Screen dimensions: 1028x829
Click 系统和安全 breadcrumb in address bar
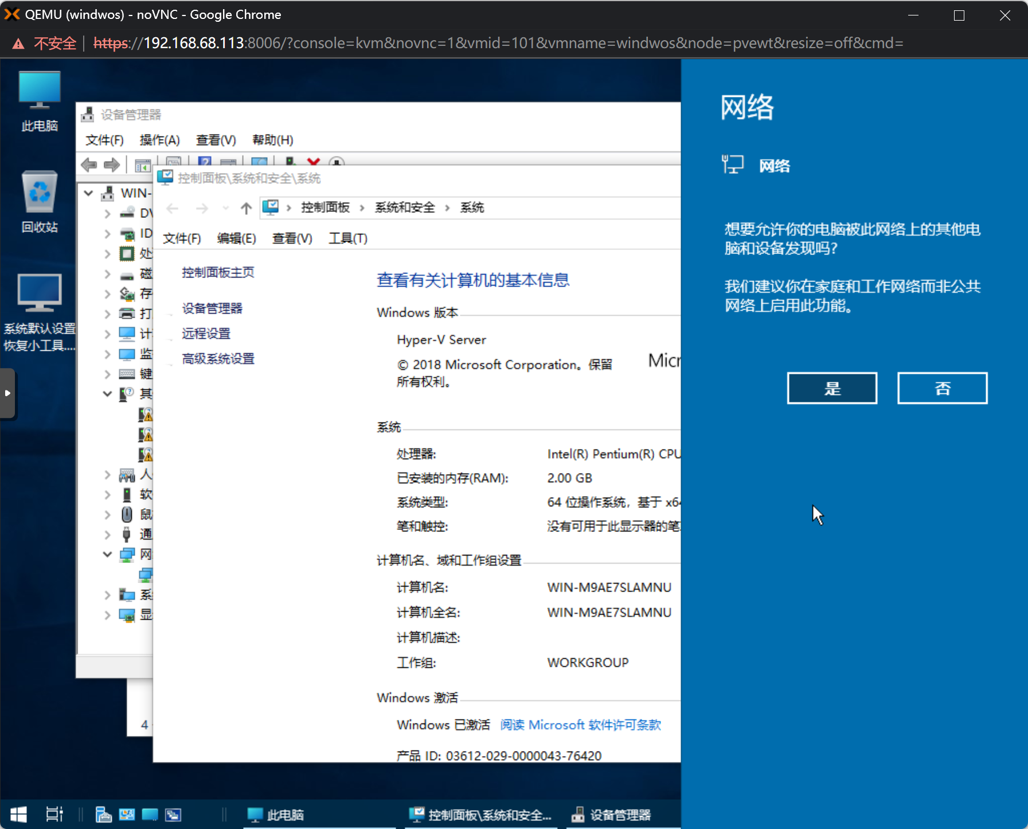point(405,208)
